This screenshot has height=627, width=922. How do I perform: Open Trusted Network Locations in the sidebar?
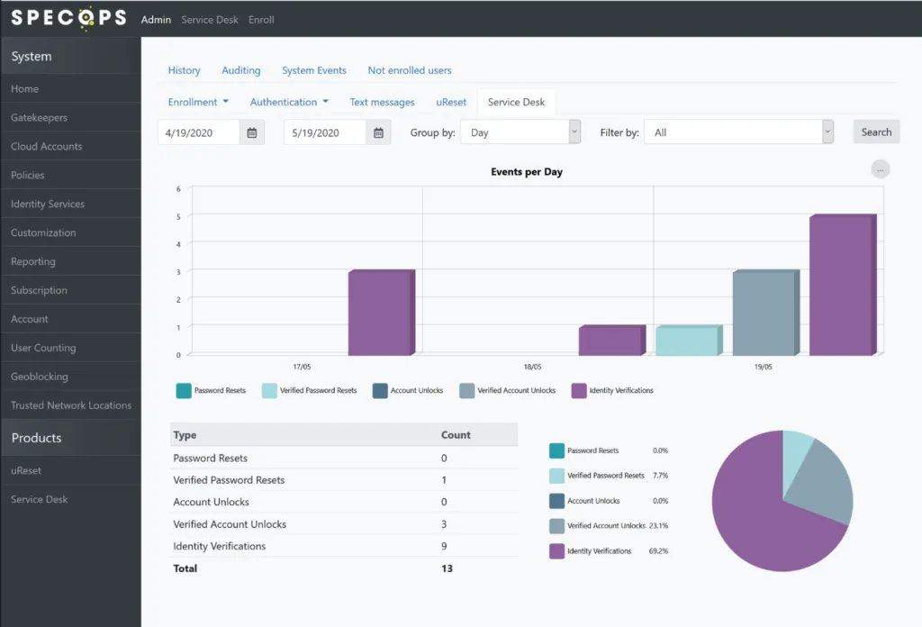coord(70,406)
